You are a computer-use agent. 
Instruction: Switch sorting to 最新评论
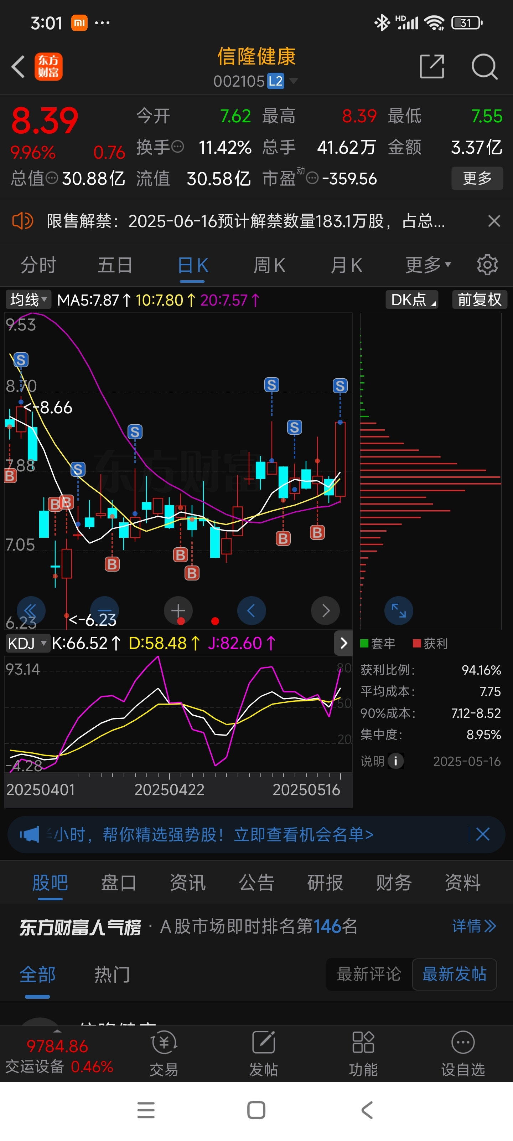coord(369,974)
